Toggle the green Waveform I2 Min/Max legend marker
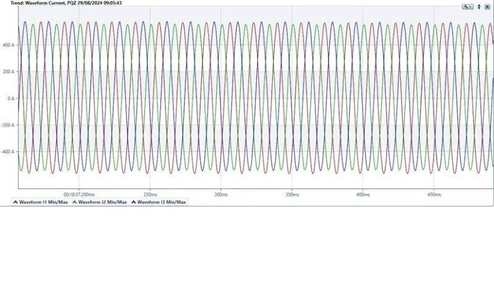 [x=75, y=202]
